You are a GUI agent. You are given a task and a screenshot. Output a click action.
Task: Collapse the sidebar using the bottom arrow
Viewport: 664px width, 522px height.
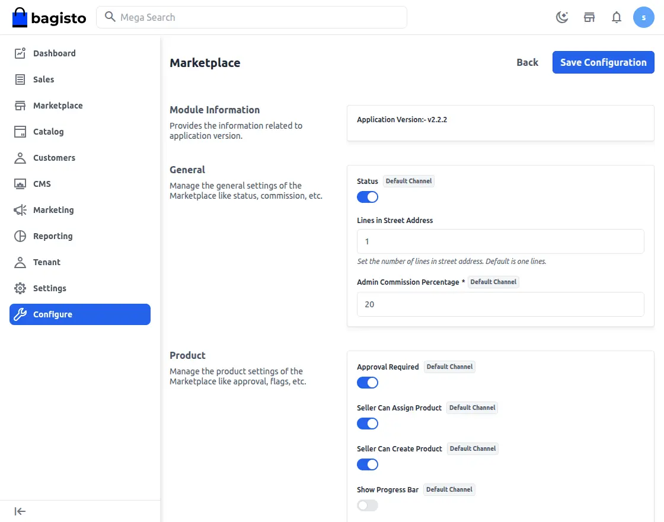19,511
